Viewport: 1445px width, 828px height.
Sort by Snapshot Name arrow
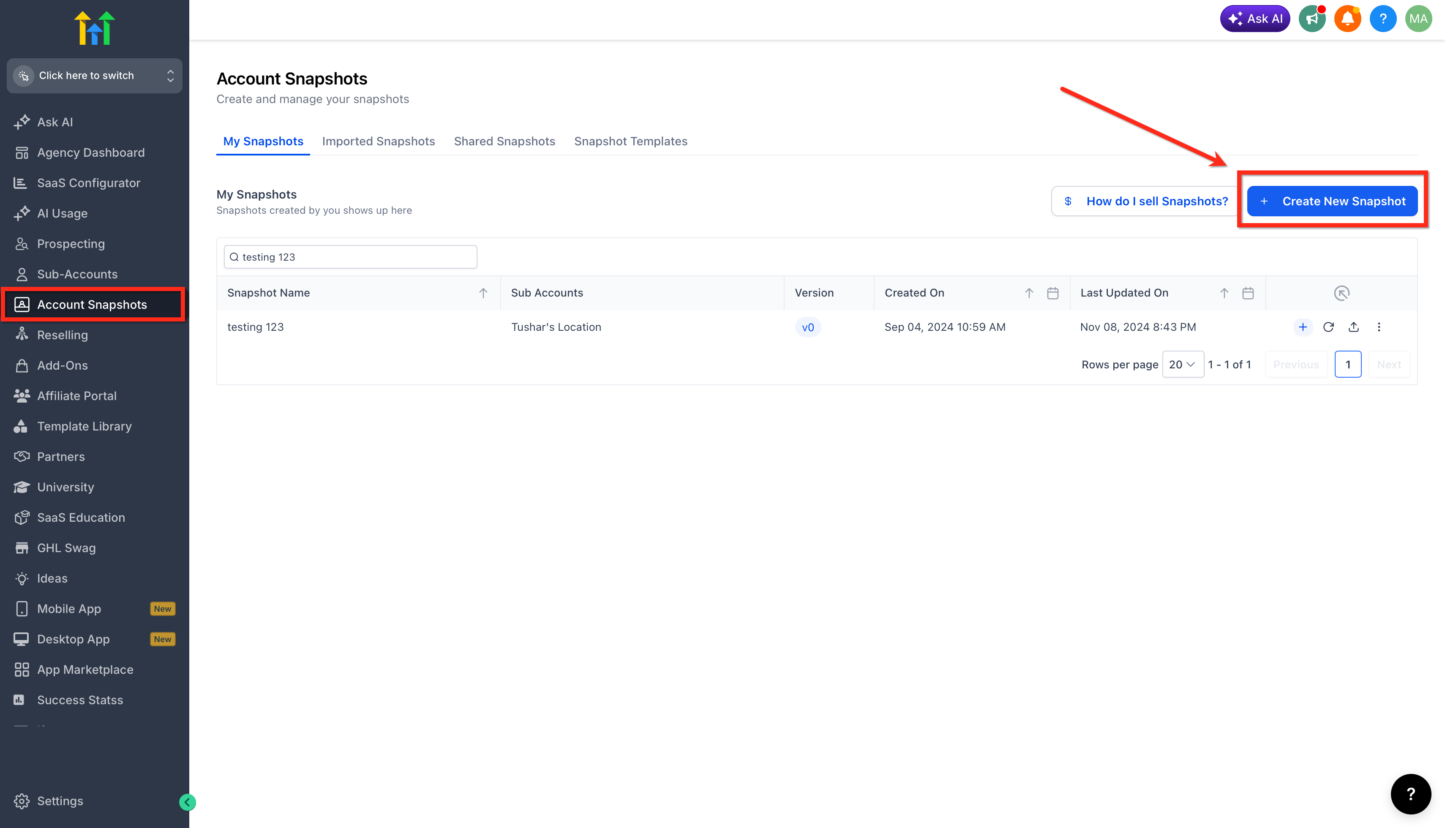click(483, 293)
